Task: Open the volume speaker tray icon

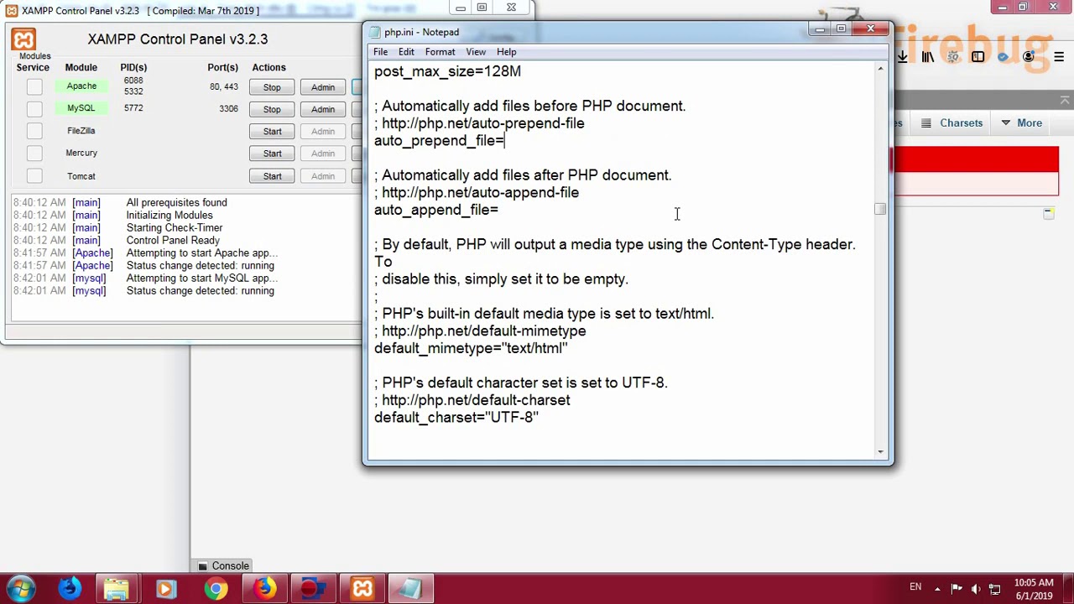Action: 974,588
